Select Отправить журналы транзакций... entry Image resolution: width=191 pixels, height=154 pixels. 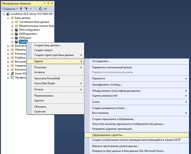pyautogui.click(x=137, y=129)
